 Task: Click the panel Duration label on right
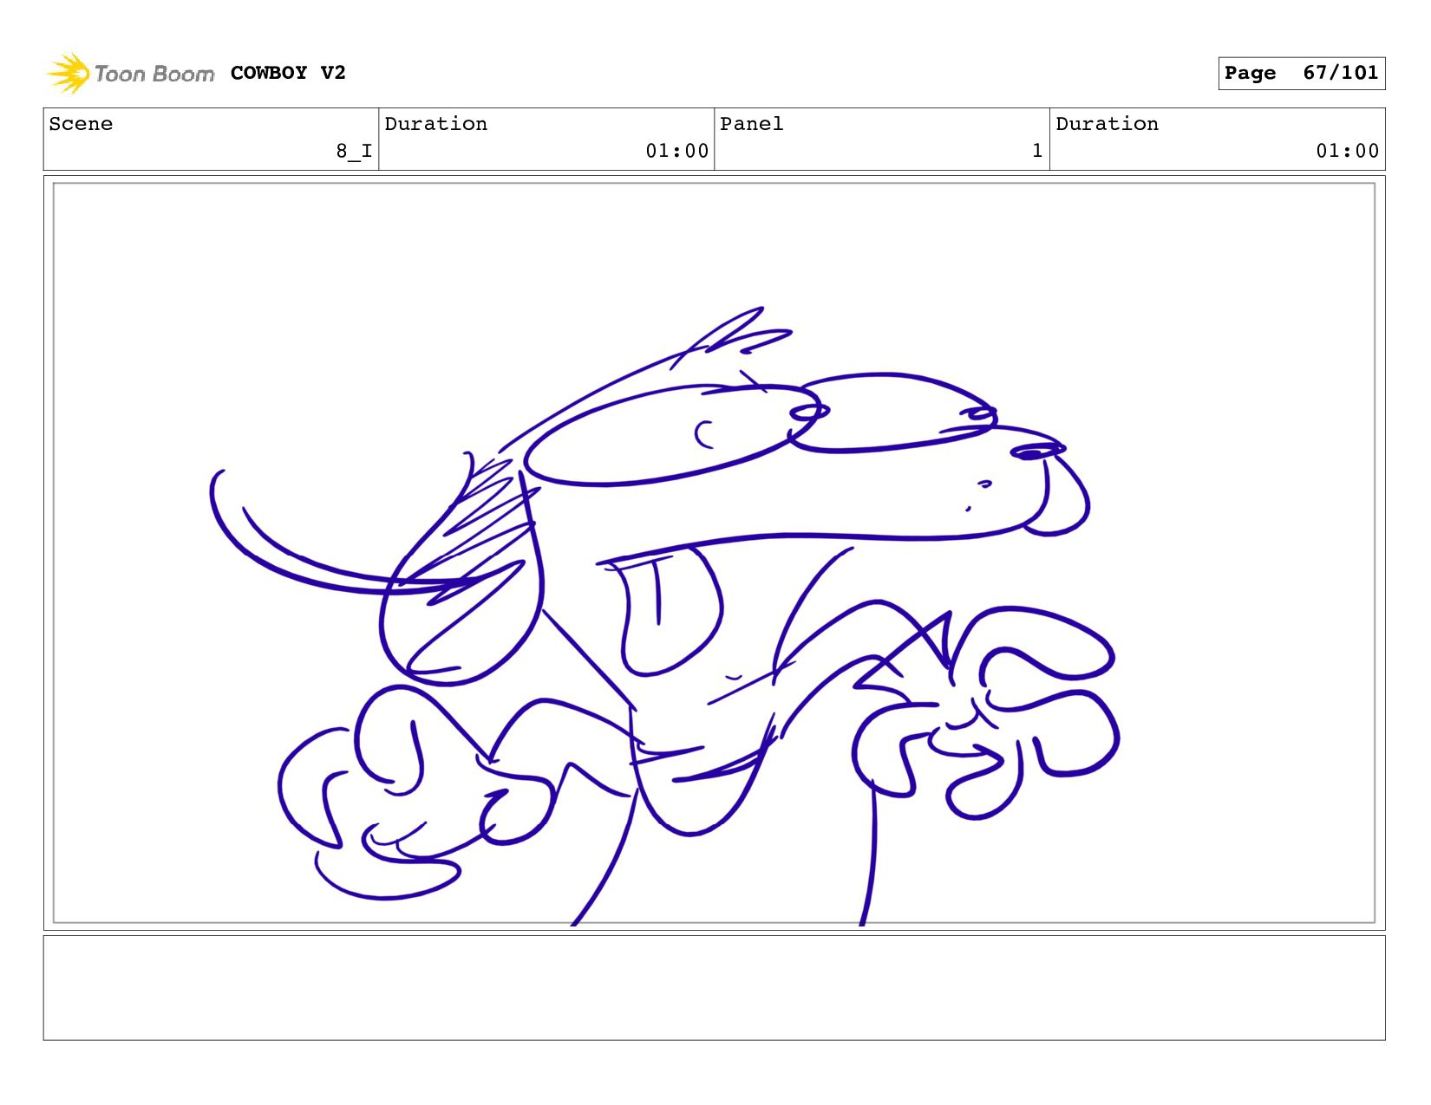tap(1107, 124)
